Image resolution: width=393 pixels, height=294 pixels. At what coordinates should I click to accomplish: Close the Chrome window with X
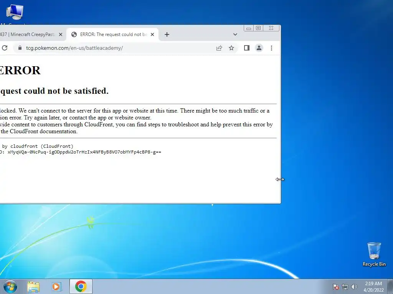click(x=271, y=28)
